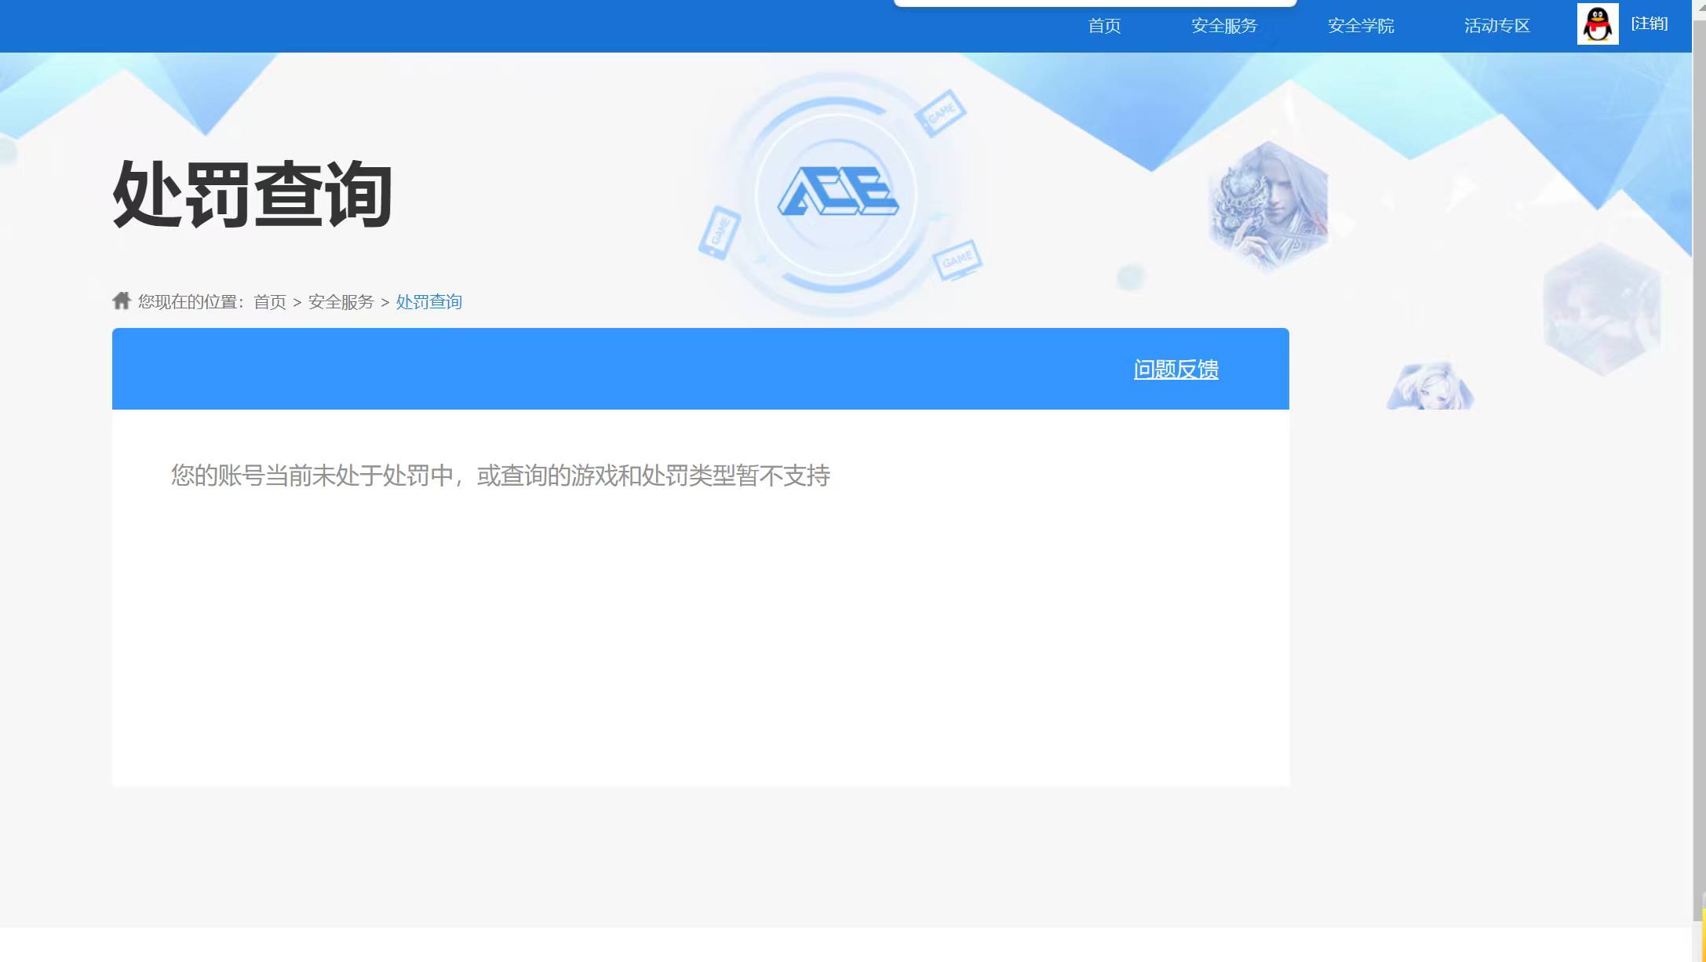Click the [注销] logout link

coord(1649,24)
